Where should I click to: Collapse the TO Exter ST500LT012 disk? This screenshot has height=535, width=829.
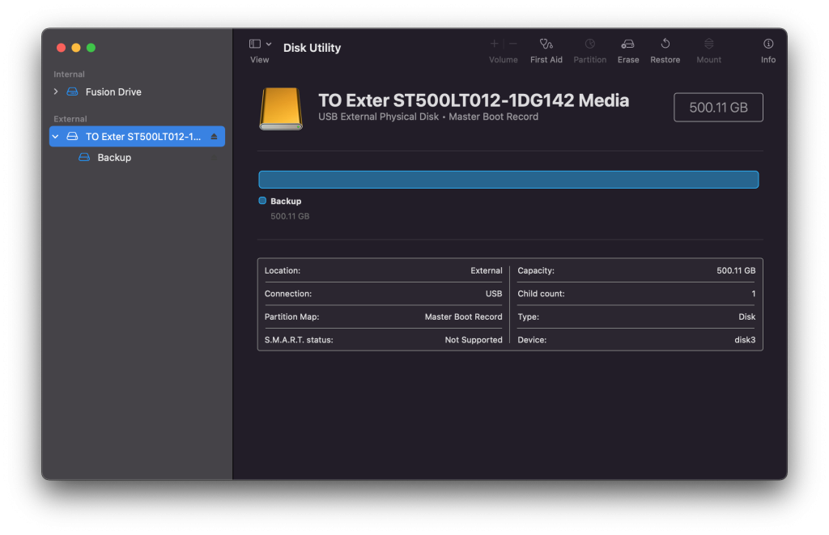click(x=56, y=137)
